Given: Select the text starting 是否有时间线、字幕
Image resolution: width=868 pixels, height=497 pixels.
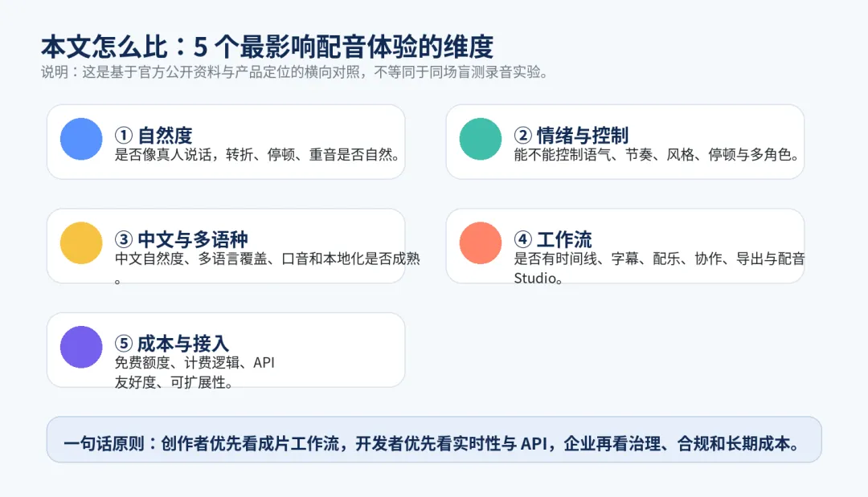Looking at the screenshot, I should point(659,259).
